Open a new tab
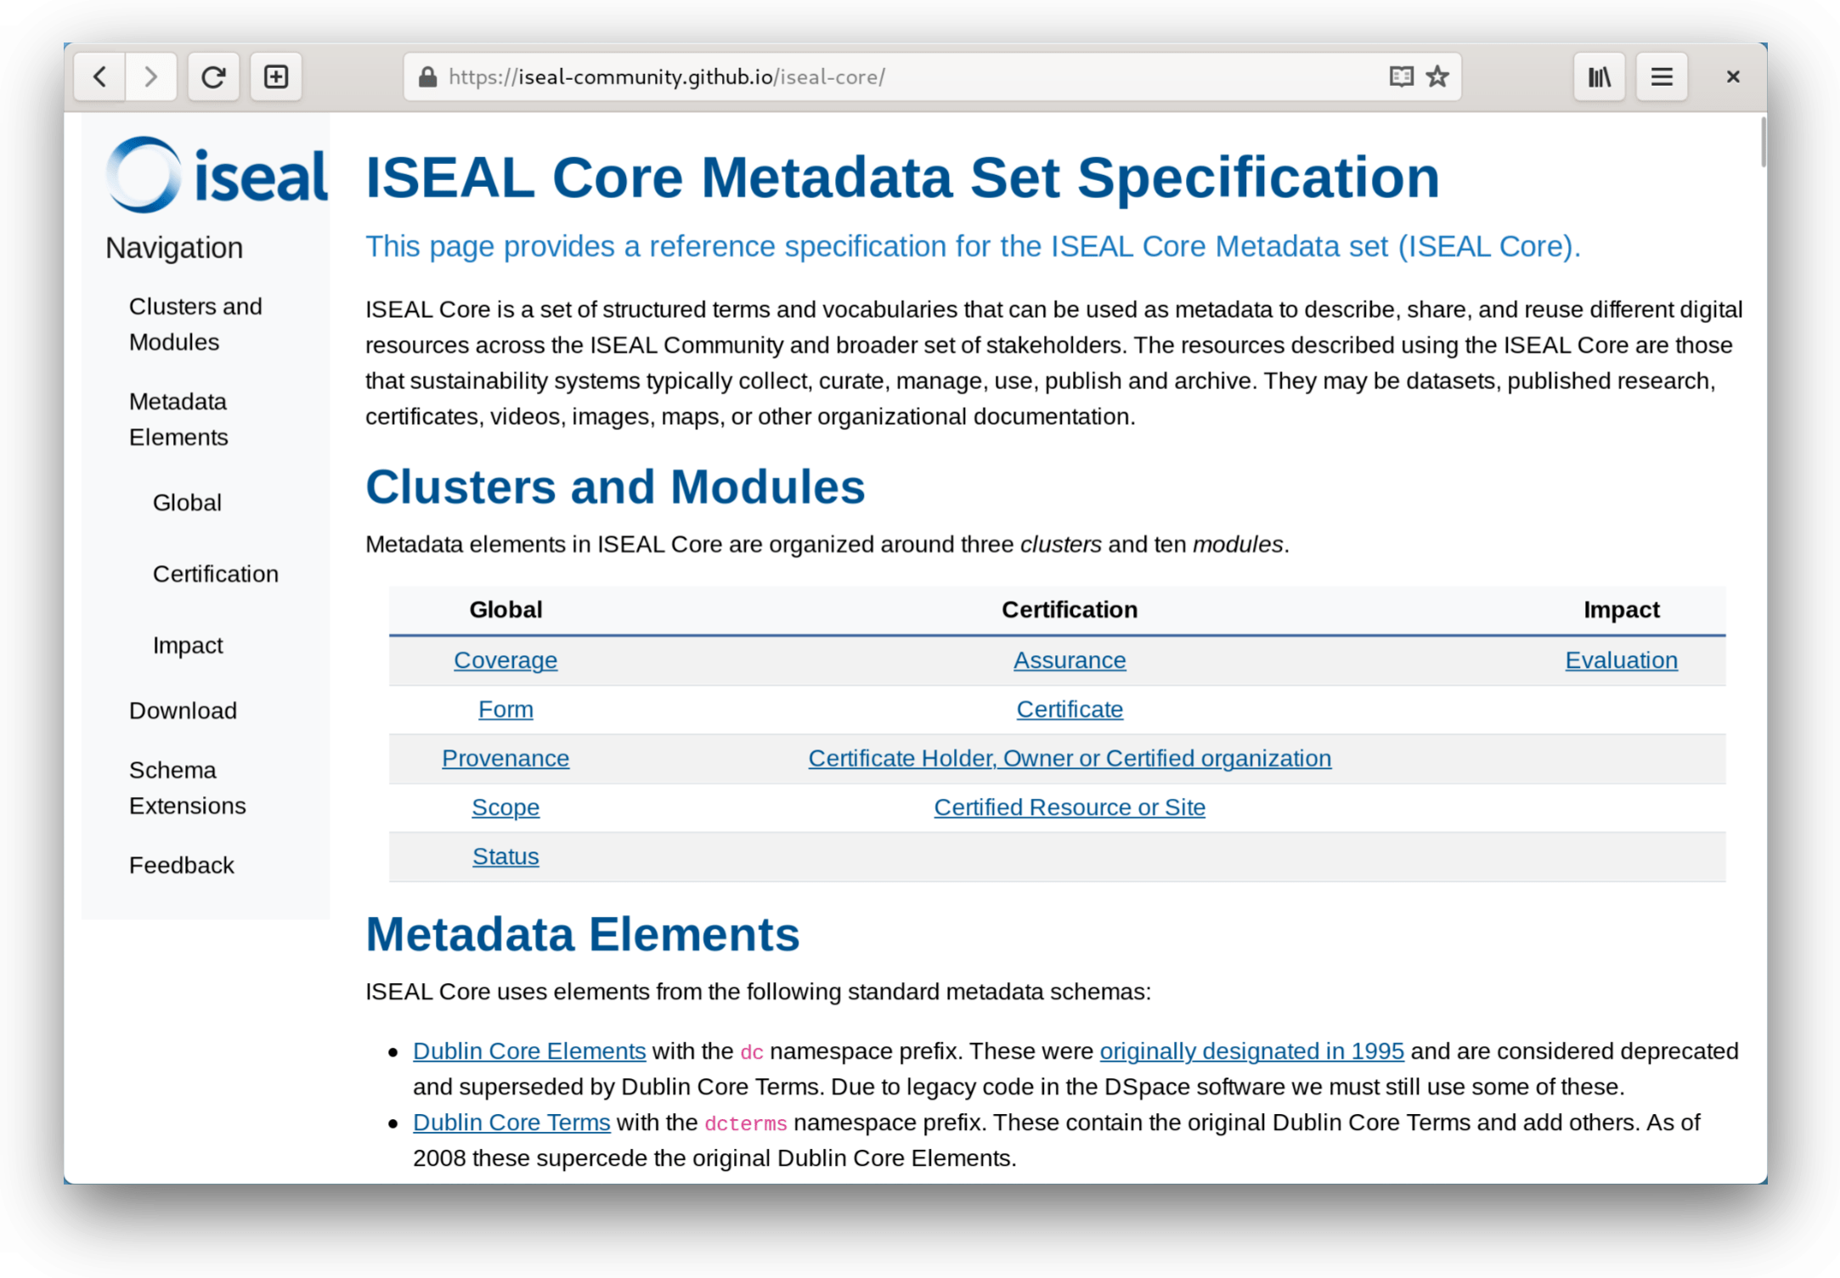1840x1278 pixels. (x=276, y=77)
